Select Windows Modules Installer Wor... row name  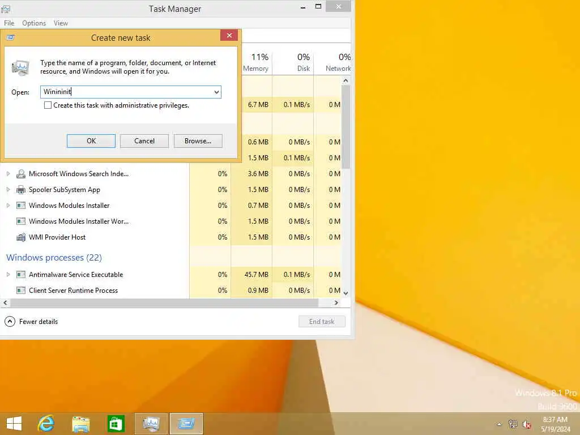79,221
